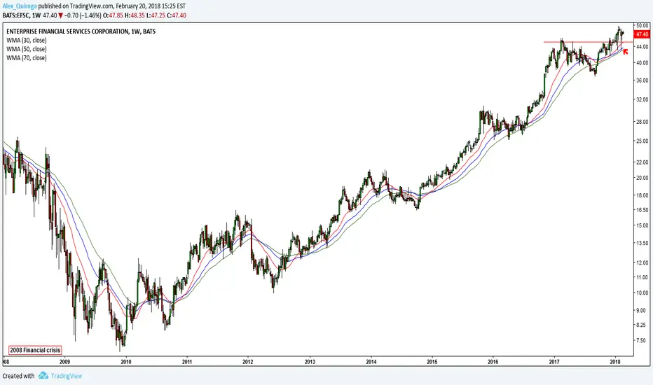The height and width of the screenshot is (385, 653).
Task: Click the 2013 label on time axis
Action: tap(310, 362)
